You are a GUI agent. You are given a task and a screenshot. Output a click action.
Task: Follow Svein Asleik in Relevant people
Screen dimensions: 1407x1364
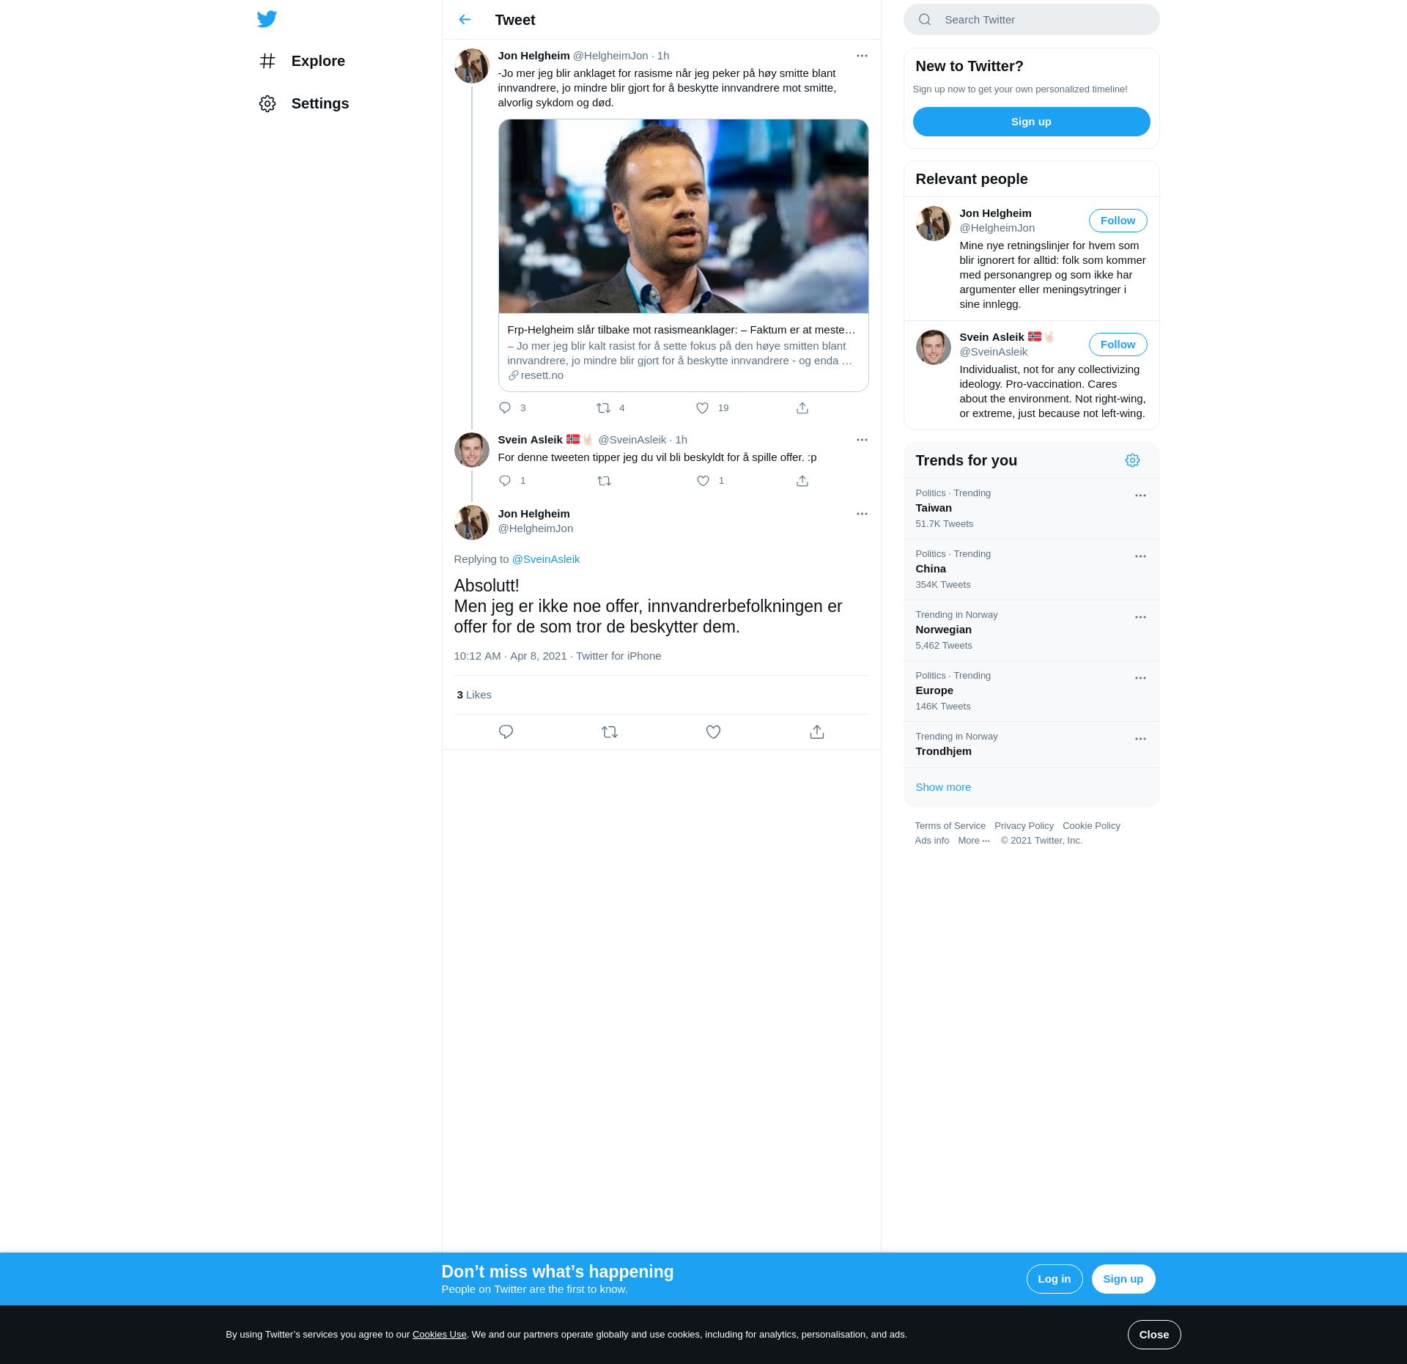click(x=1118, y=344)
